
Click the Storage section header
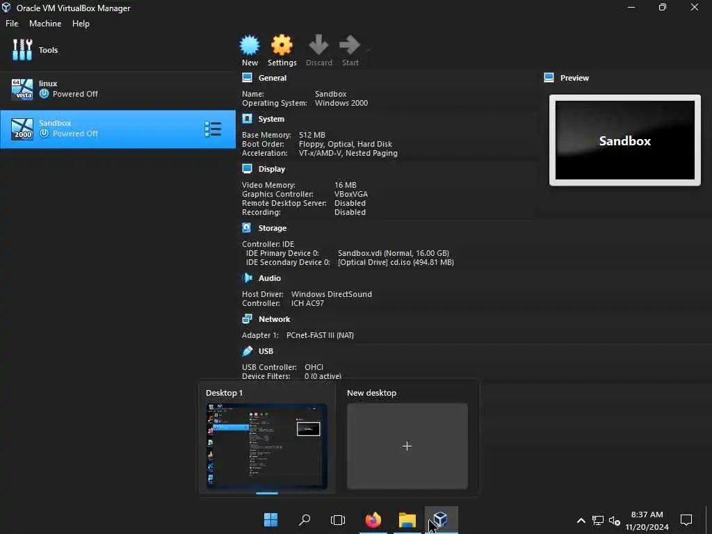[272, 228]
